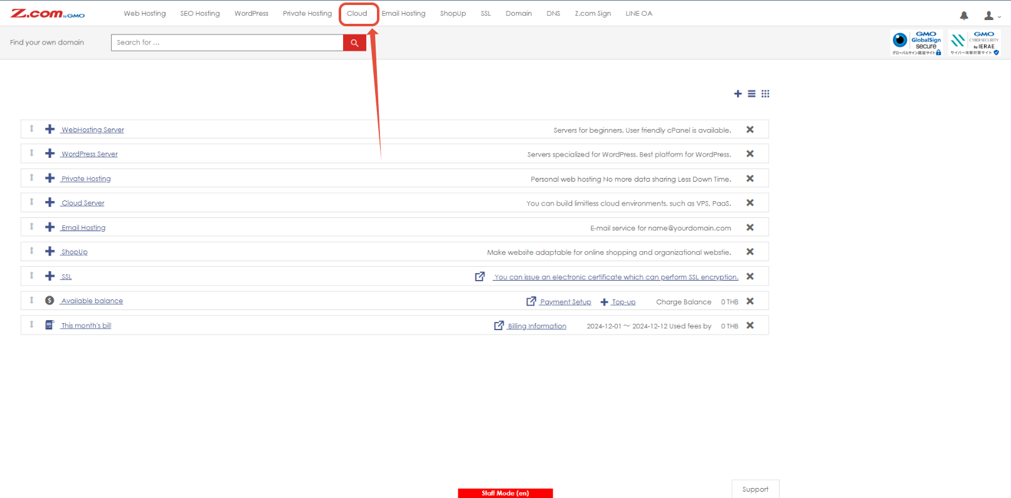Click the Cloud Server row reorder handle
This screenshot has height=498, width=1011.
(31, 202)
